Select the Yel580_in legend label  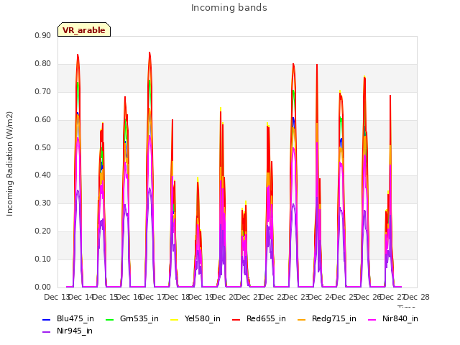[x=203, y=318]
